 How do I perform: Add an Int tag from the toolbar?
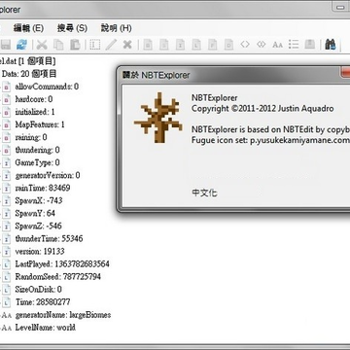[x=180, y=45]
